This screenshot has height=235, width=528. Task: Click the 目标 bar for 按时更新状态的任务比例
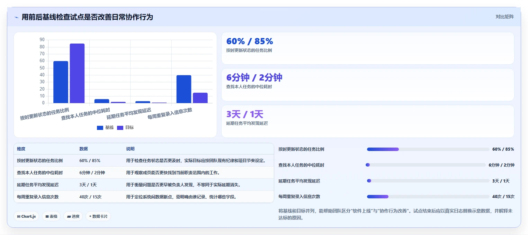pyautogui.click(x=77, y=73)
